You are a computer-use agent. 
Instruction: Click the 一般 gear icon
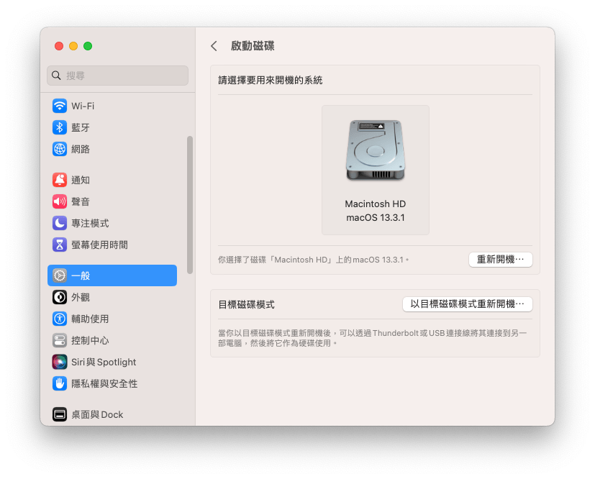pyautogui.click(x=60, y=275)
